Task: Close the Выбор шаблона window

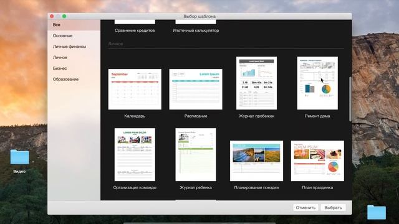Action: [52, 16]
